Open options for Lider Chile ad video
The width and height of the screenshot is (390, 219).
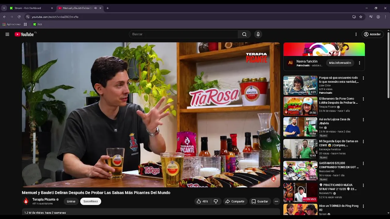click(363, 78)
